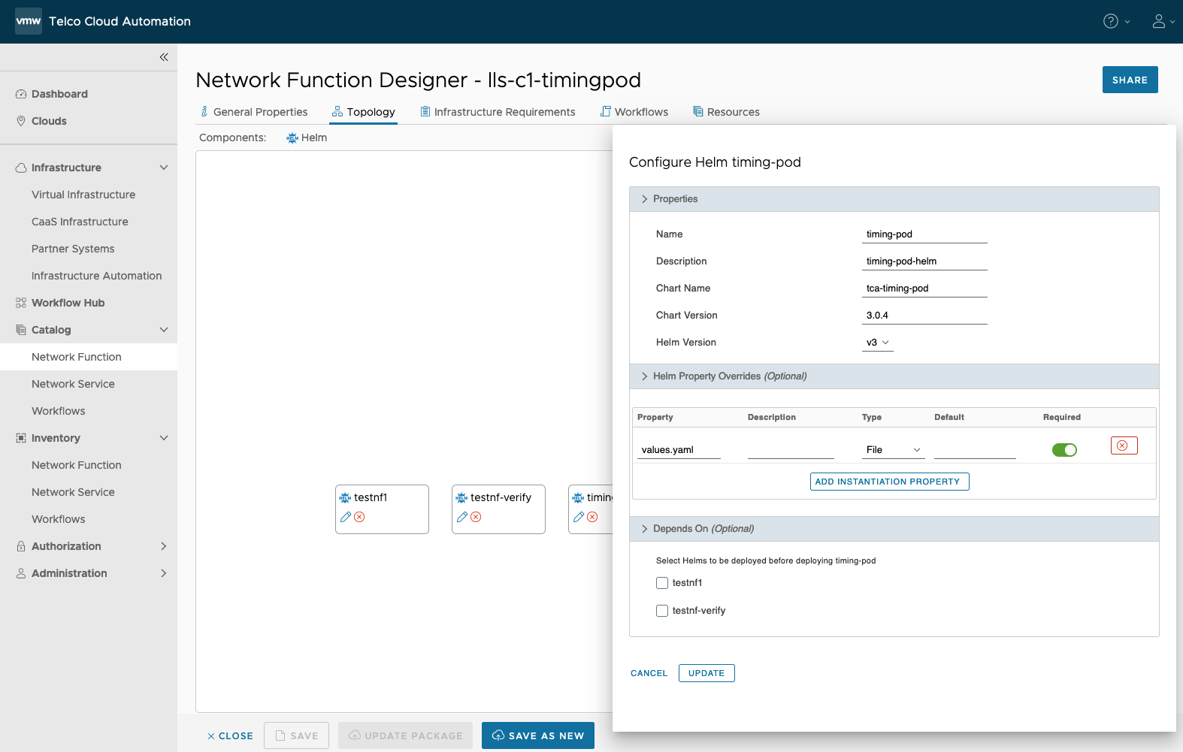Click the Infrastructure cloud icon
1183x752 pixels.
(21, 168)
